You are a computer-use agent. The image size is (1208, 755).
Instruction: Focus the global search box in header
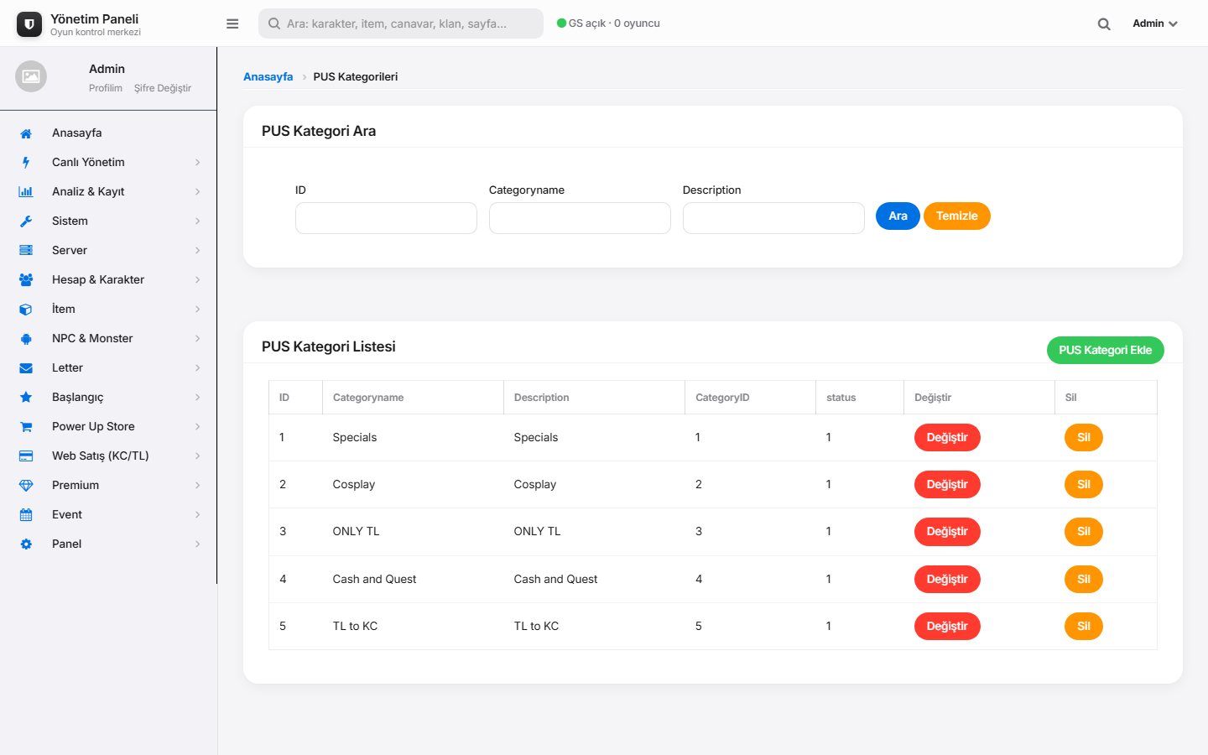pyautogui.click(x=401, y=23)
